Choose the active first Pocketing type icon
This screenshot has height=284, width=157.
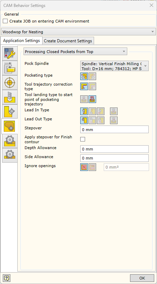pos(84,76)
